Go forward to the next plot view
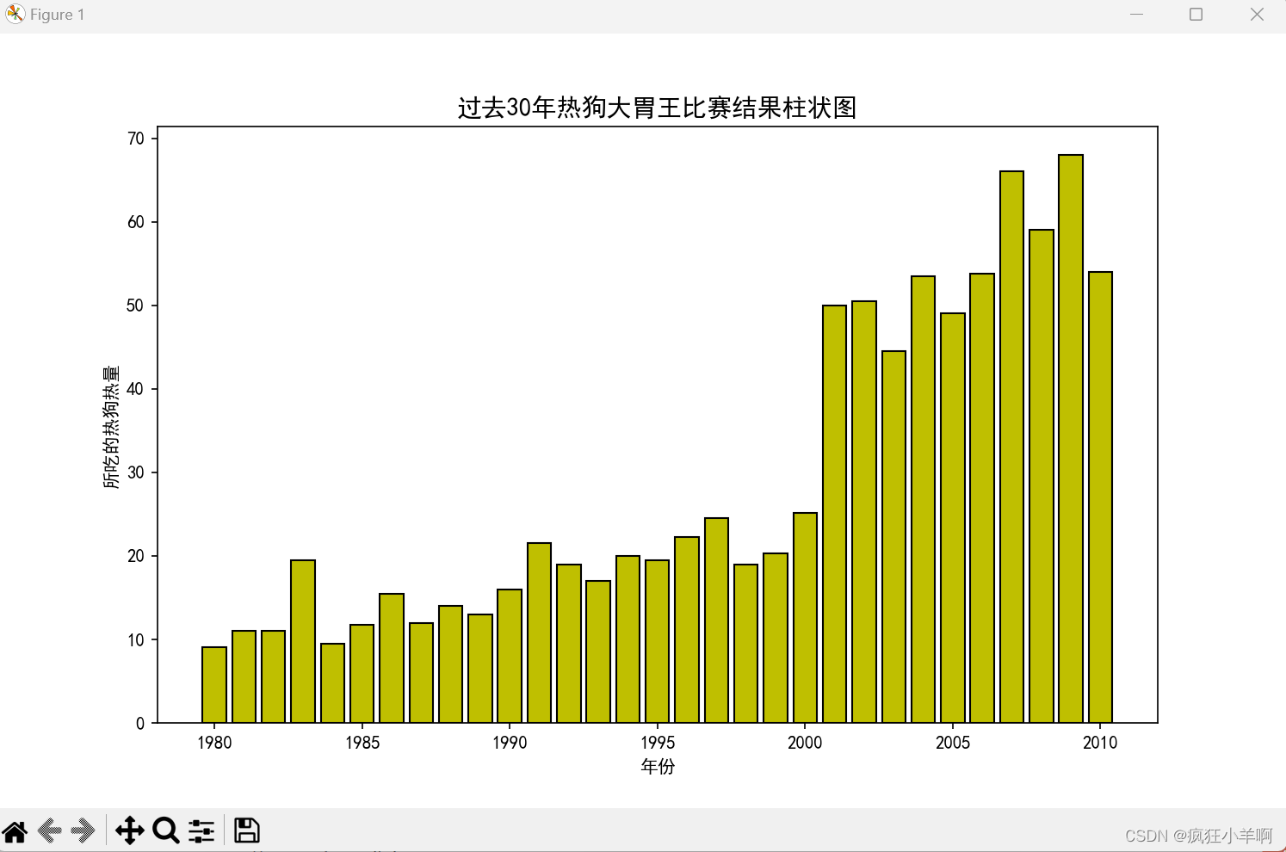Image resolution: width=1286 pixels, height=852 pixels. (83, 830)
